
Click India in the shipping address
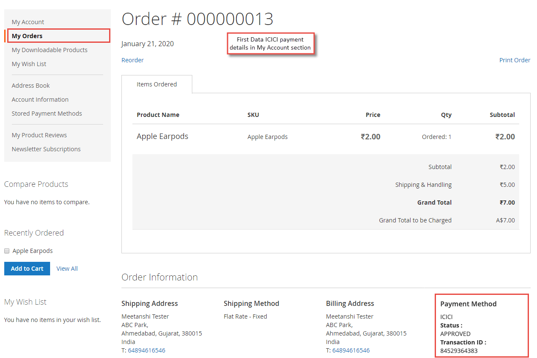(x=128, y=341)
